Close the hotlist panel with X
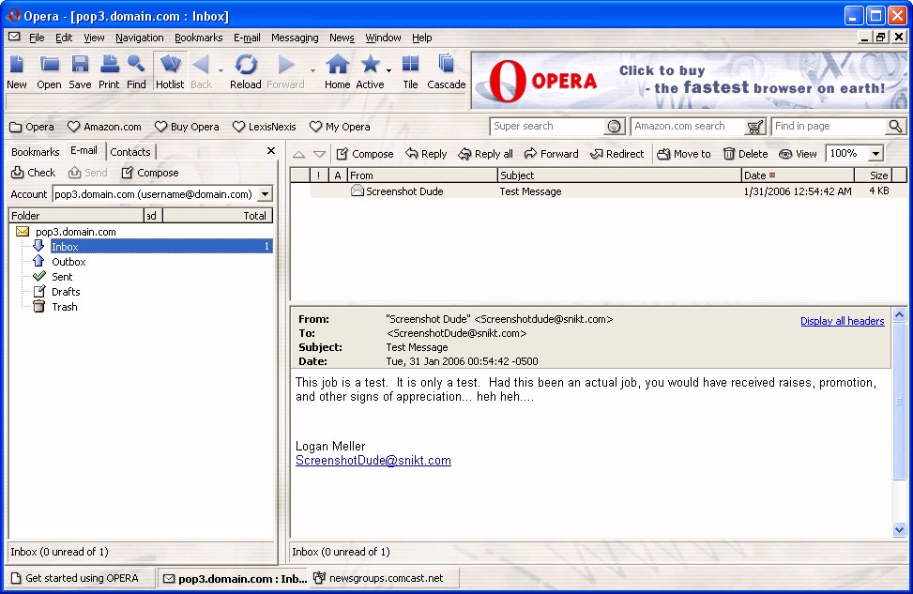This screenshot has width=913, height=594. [x=271, y=151]
